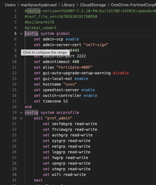
Task: Click 'set gui-local-out enable' line
Action: (61, 79)
